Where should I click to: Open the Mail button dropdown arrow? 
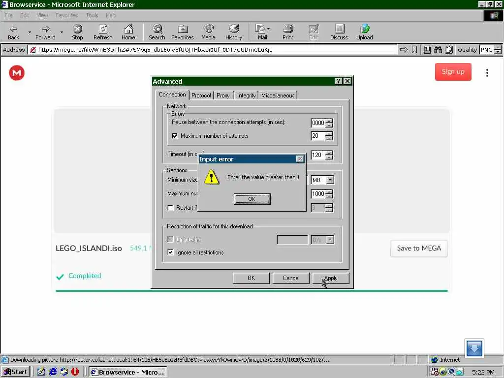click(x=268, y=29)
